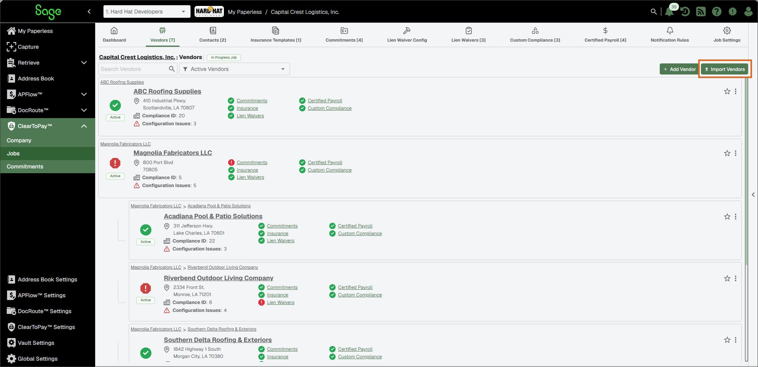Click the Add Vendor button

click(680, 69)
